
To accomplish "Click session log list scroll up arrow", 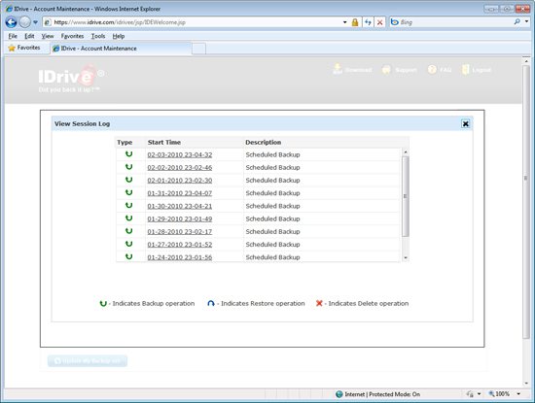I will (406, 152).
